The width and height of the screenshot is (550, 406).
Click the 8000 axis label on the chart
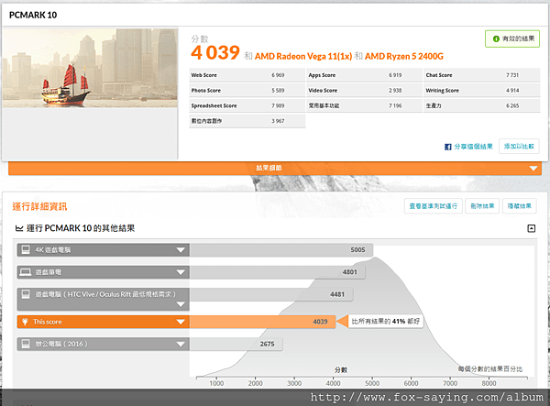tap(489, 383)
